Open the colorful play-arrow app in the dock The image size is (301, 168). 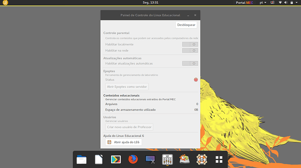(x=116, y=159)
